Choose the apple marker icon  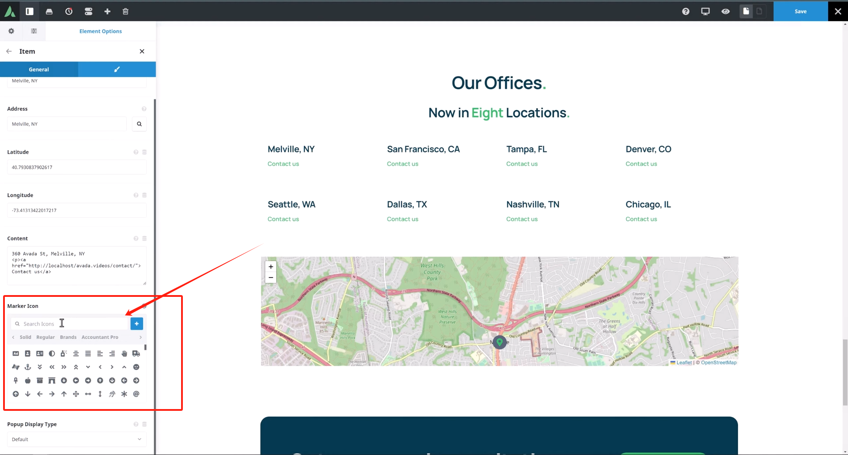click(28, 380)
